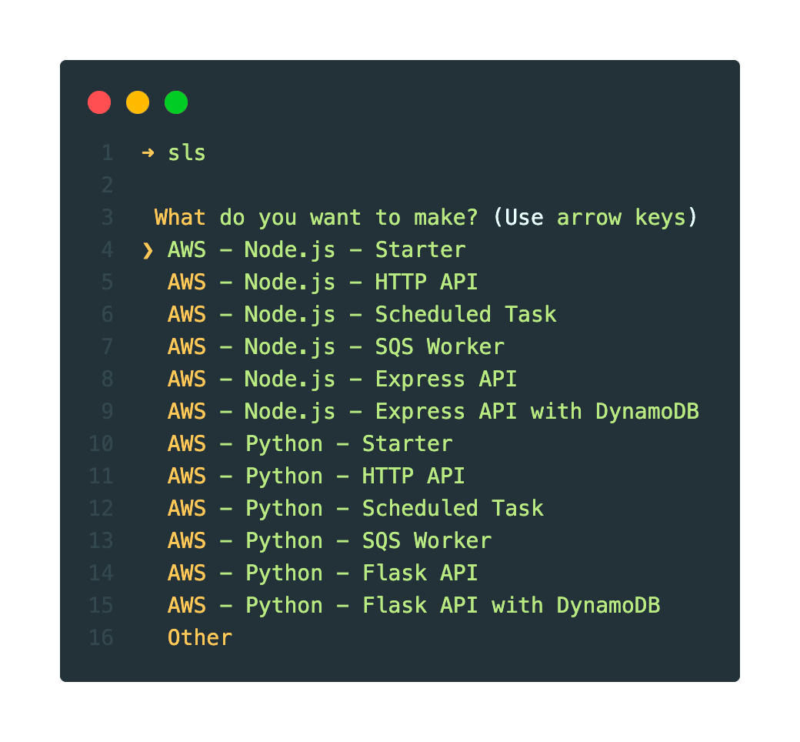This screenshot has height=742, width=800.
Task: Click the selection chevron beside Node.js Starter
Action: point(148,250)
